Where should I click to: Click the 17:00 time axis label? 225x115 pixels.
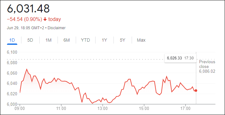(x=186, y=108)
